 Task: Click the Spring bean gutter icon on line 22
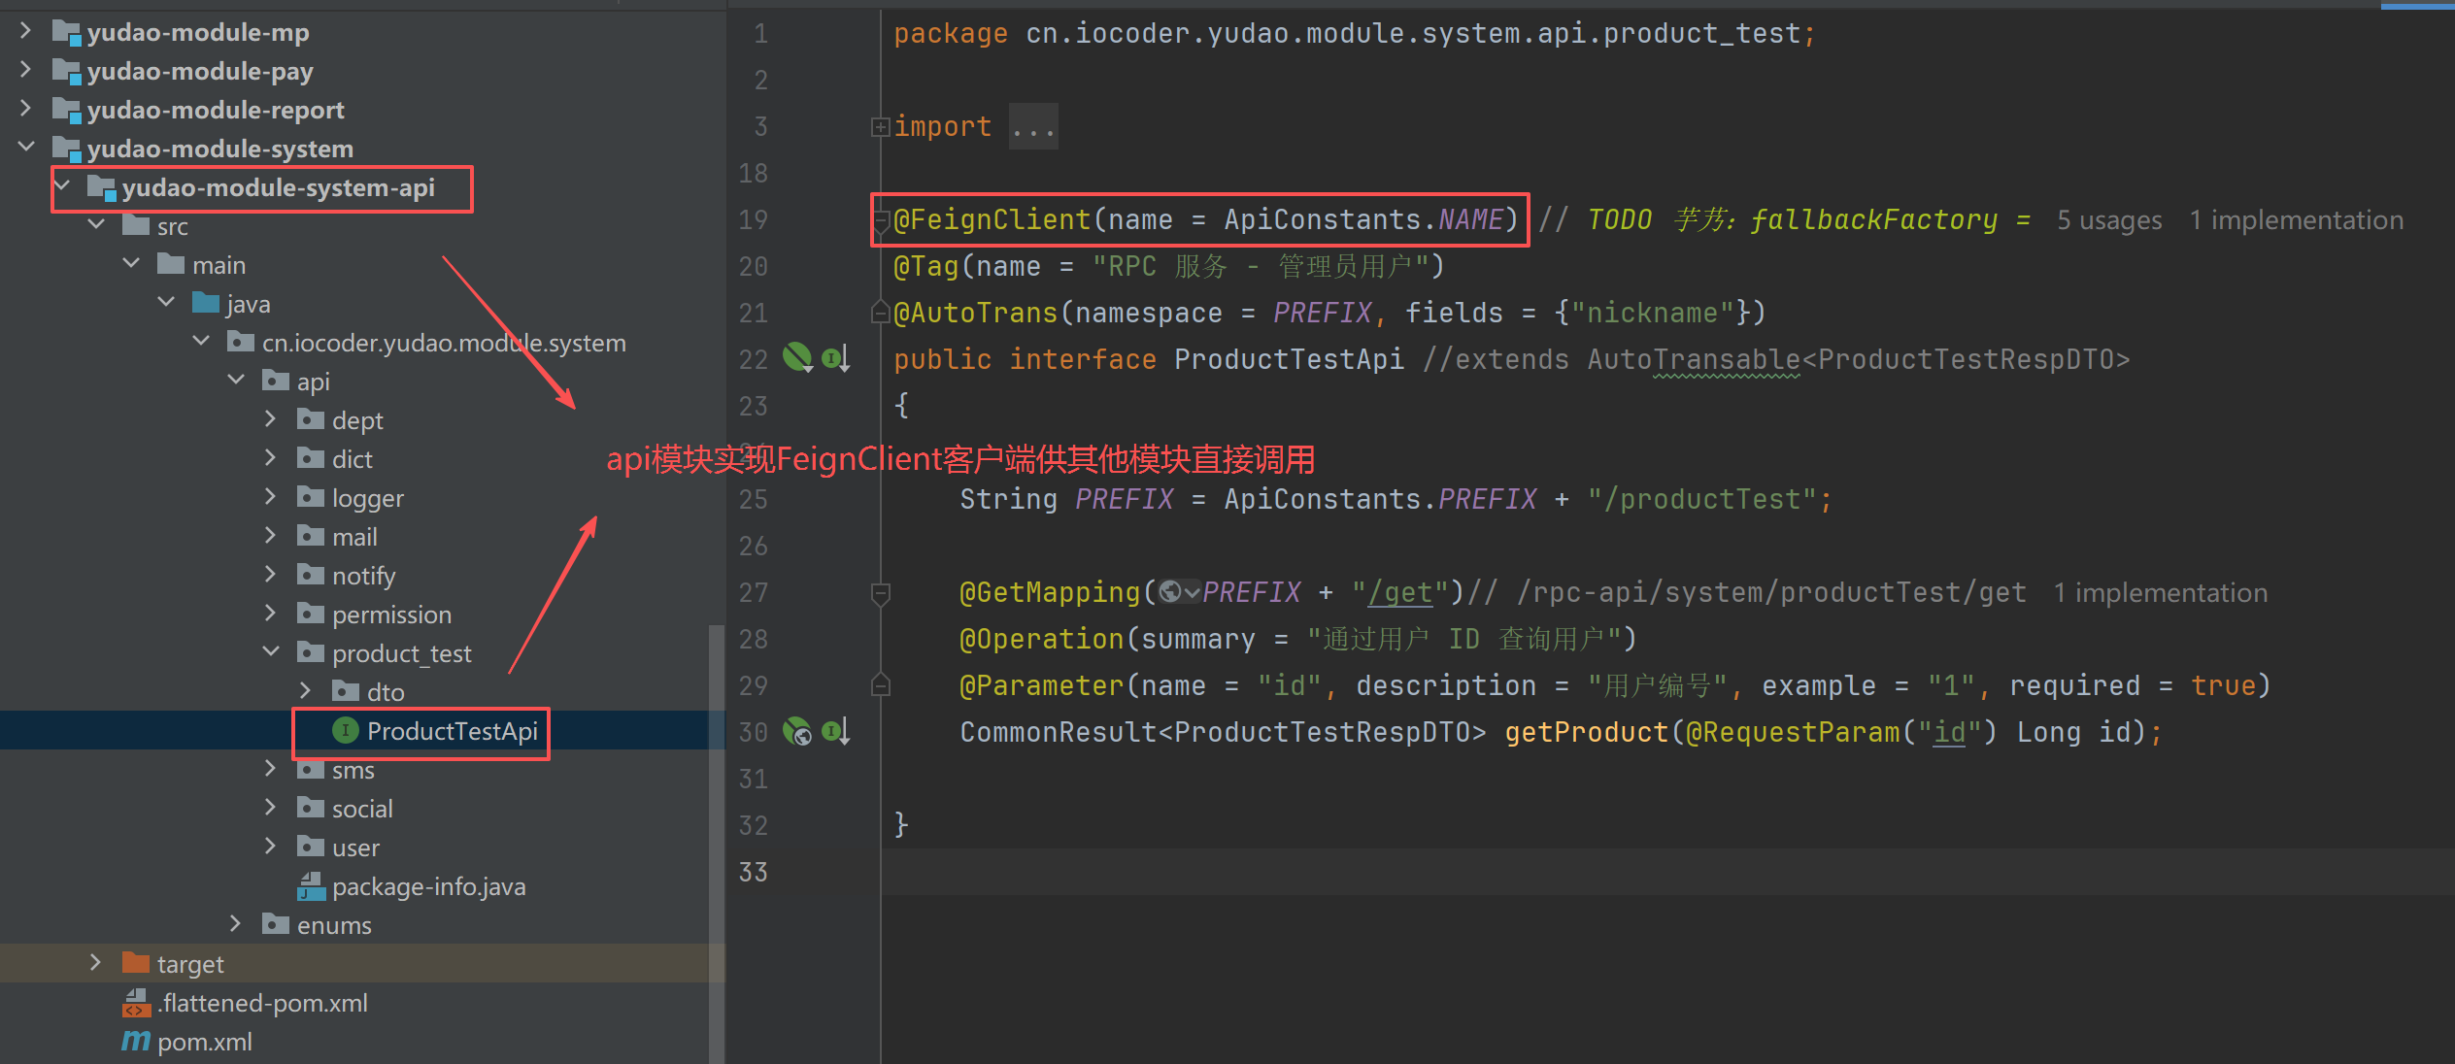[797, 358]
